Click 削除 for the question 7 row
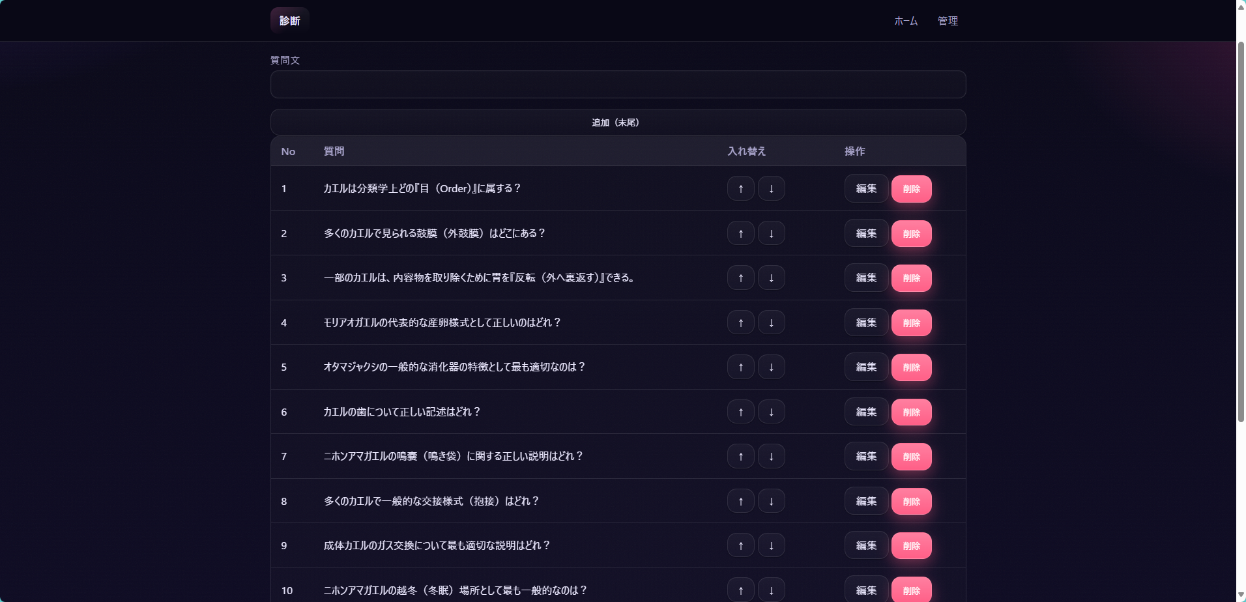This screenshot has height=602, width=1246. tap(911, 457)
